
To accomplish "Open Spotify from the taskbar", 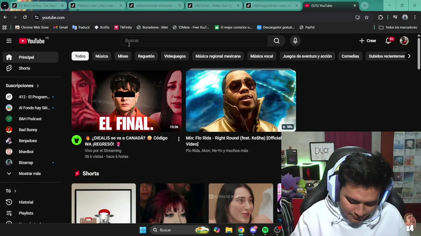I will (x=265, y=230).
